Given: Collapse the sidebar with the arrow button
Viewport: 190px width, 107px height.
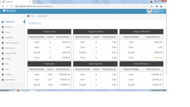Looking at the screenshot, I should [x=12, y=84].
